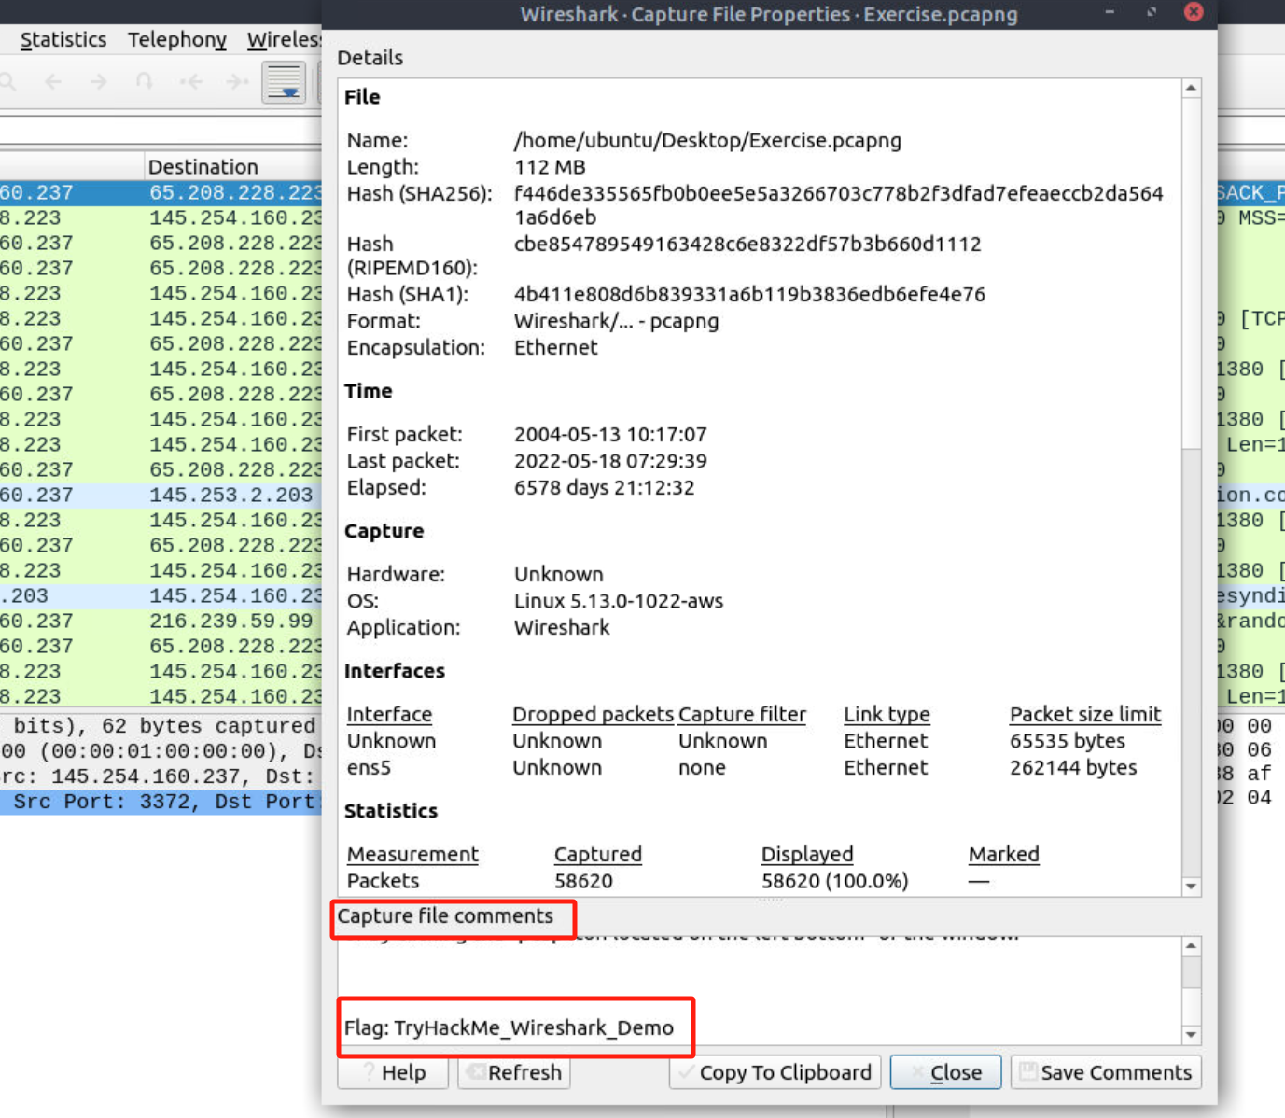Screen dimensions: 1285x1118
Task: Click the Capture filter column heading
Action: (742, 714)
